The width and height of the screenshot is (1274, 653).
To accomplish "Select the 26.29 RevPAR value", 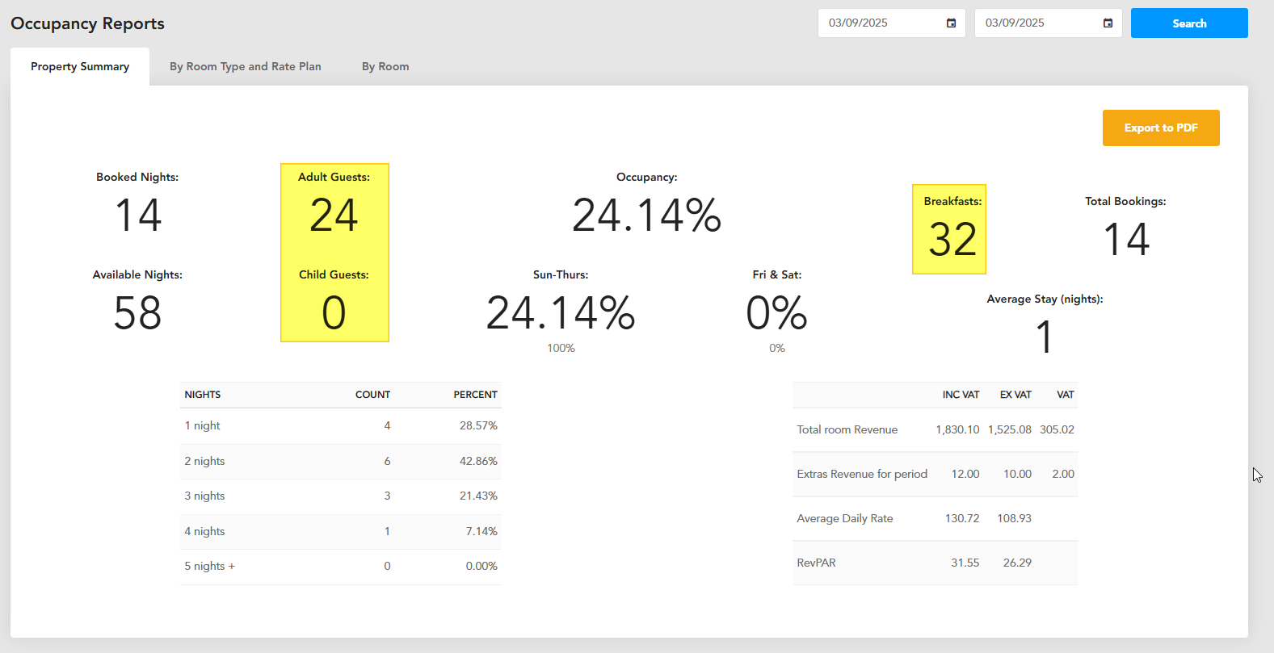I will 1017,563.
